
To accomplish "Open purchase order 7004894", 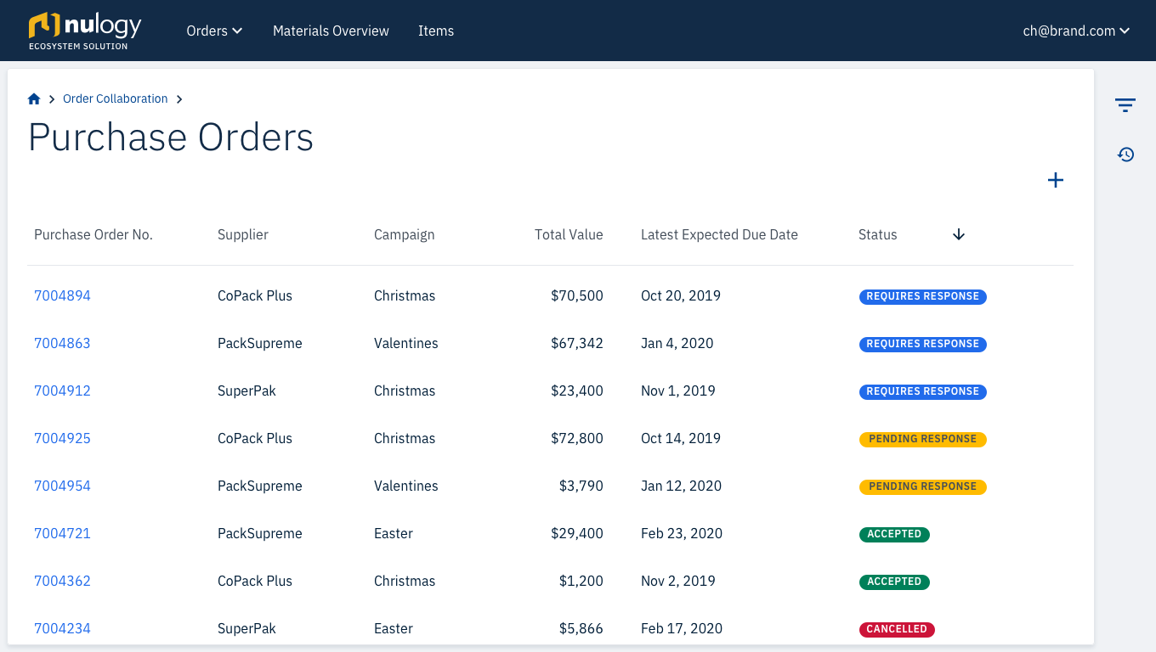I will click(62, 295).
